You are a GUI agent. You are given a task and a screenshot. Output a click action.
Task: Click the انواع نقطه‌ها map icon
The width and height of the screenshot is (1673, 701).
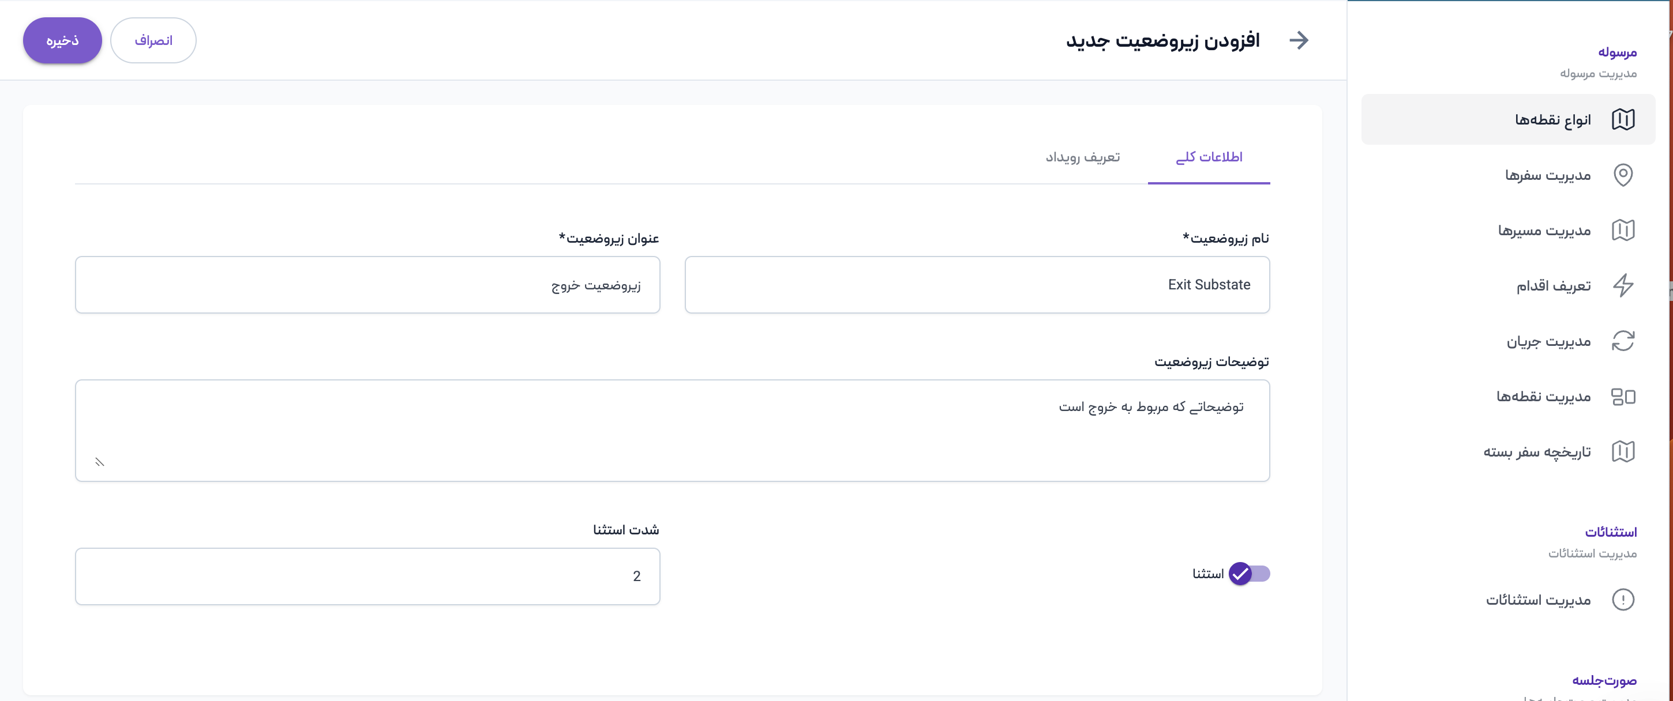click(1622, 119)
